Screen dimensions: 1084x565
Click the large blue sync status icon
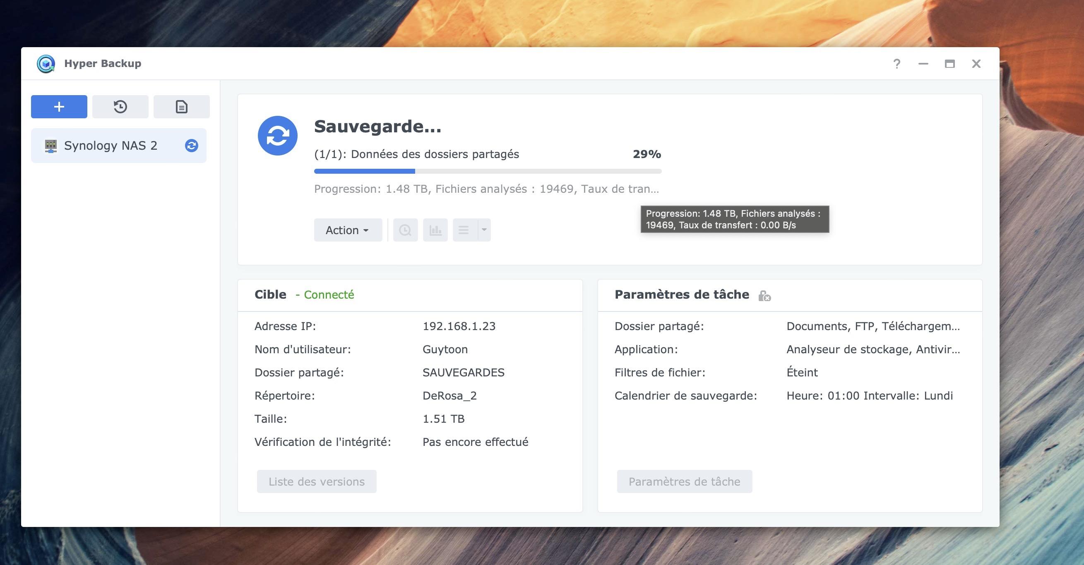click(278, 136)
